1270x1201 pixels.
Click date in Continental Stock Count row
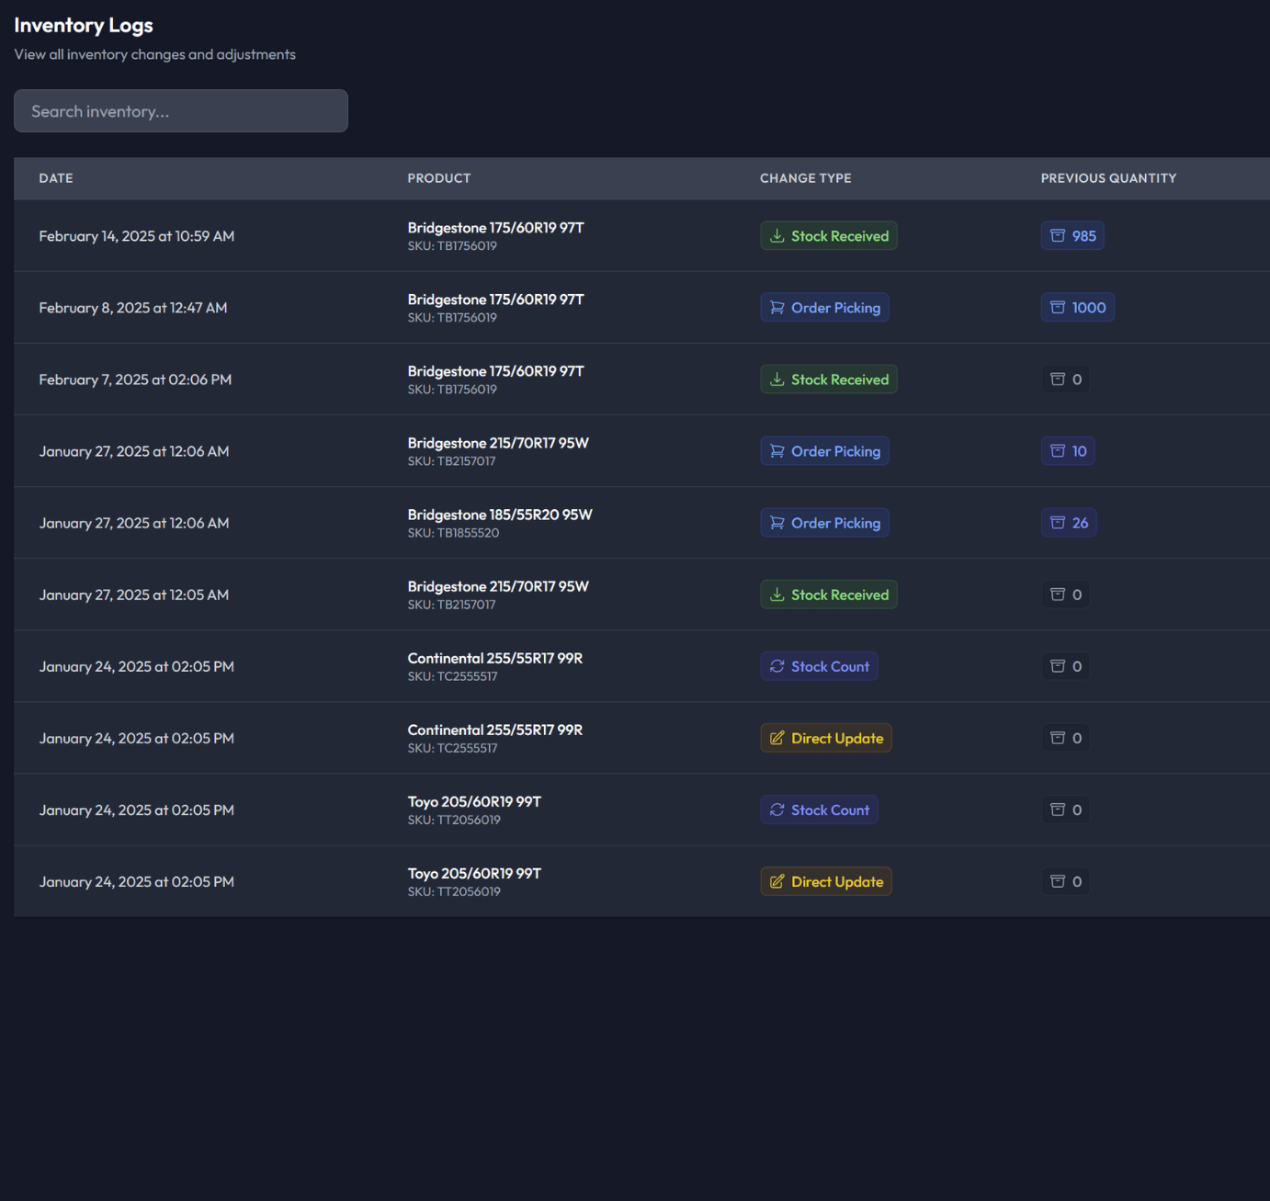click(137, 666)
